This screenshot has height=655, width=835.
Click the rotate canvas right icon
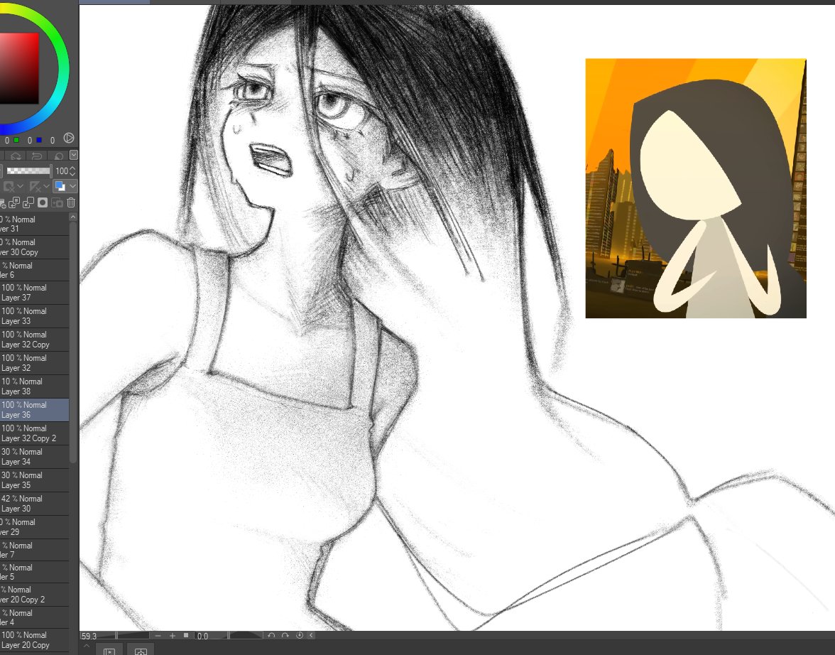[x=285, y=635]
